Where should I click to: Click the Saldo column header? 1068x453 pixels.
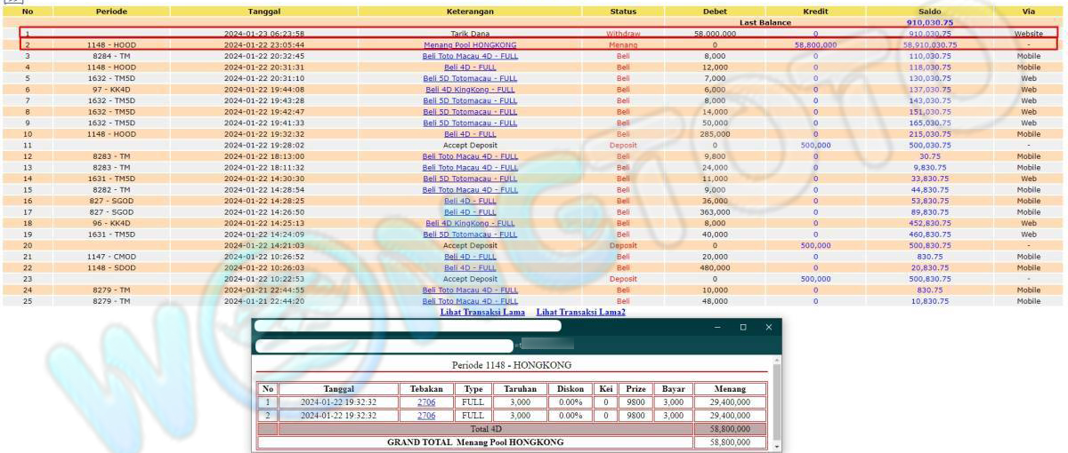(929, 12)
